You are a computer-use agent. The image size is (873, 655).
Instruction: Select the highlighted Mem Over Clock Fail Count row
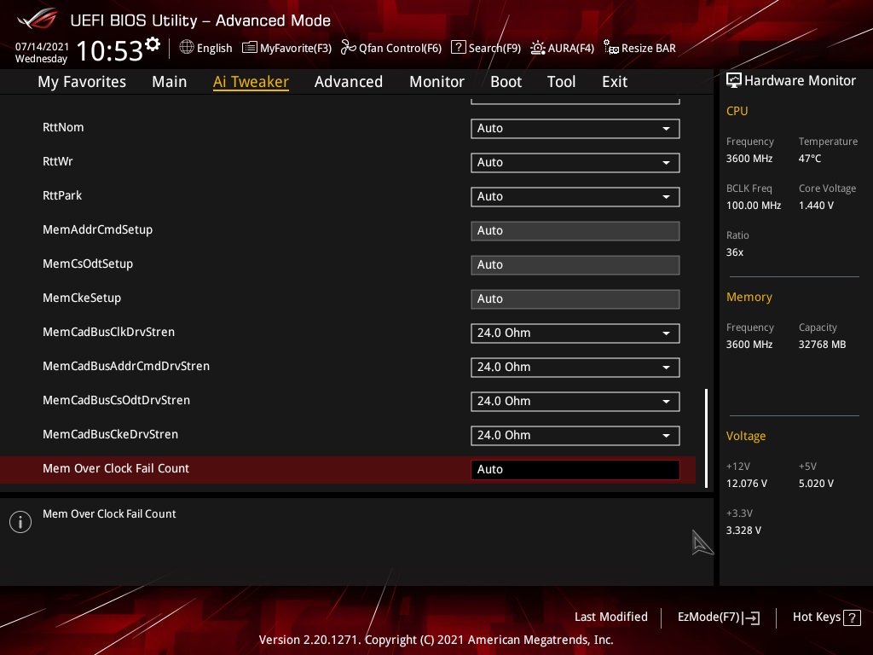(x=348, y=470)
